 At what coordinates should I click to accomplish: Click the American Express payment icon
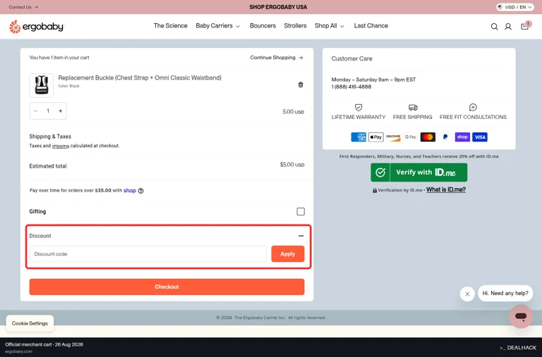359,137
